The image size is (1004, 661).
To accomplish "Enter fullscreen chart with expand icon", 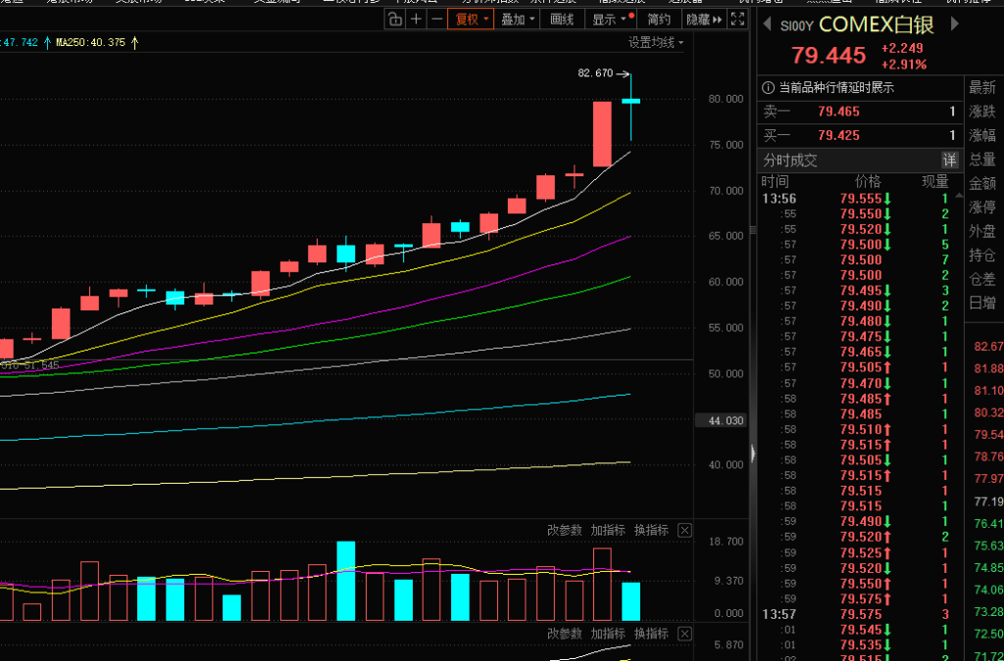I will click(738, 19).
